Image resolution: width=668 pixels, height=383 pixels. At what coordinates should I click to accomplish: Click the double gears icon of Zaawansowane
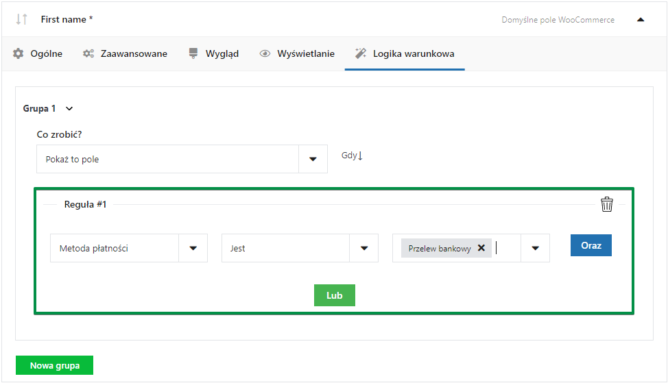[88, 53]
